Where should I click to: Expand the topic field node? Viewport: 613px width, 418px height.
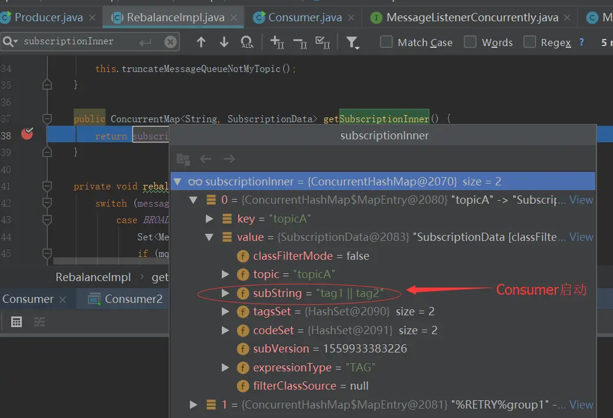pyautogui.click(x=225, y=275)
